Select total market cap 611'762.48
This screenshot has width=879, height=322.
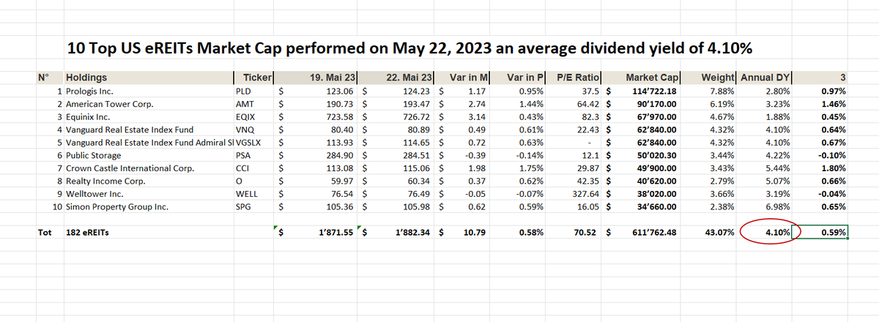(641, 233)
